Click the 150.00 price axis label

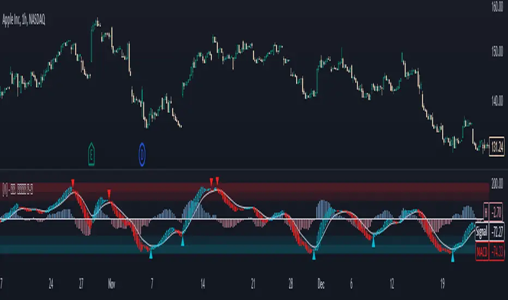click(x=497, y=51)
